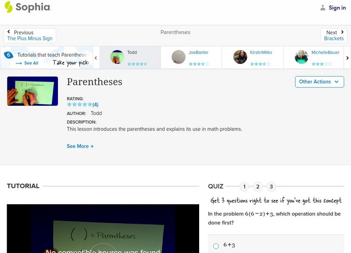Expand the Other Actions dropdown
This screenshot has height=253, width=351.
pos(319,82)
